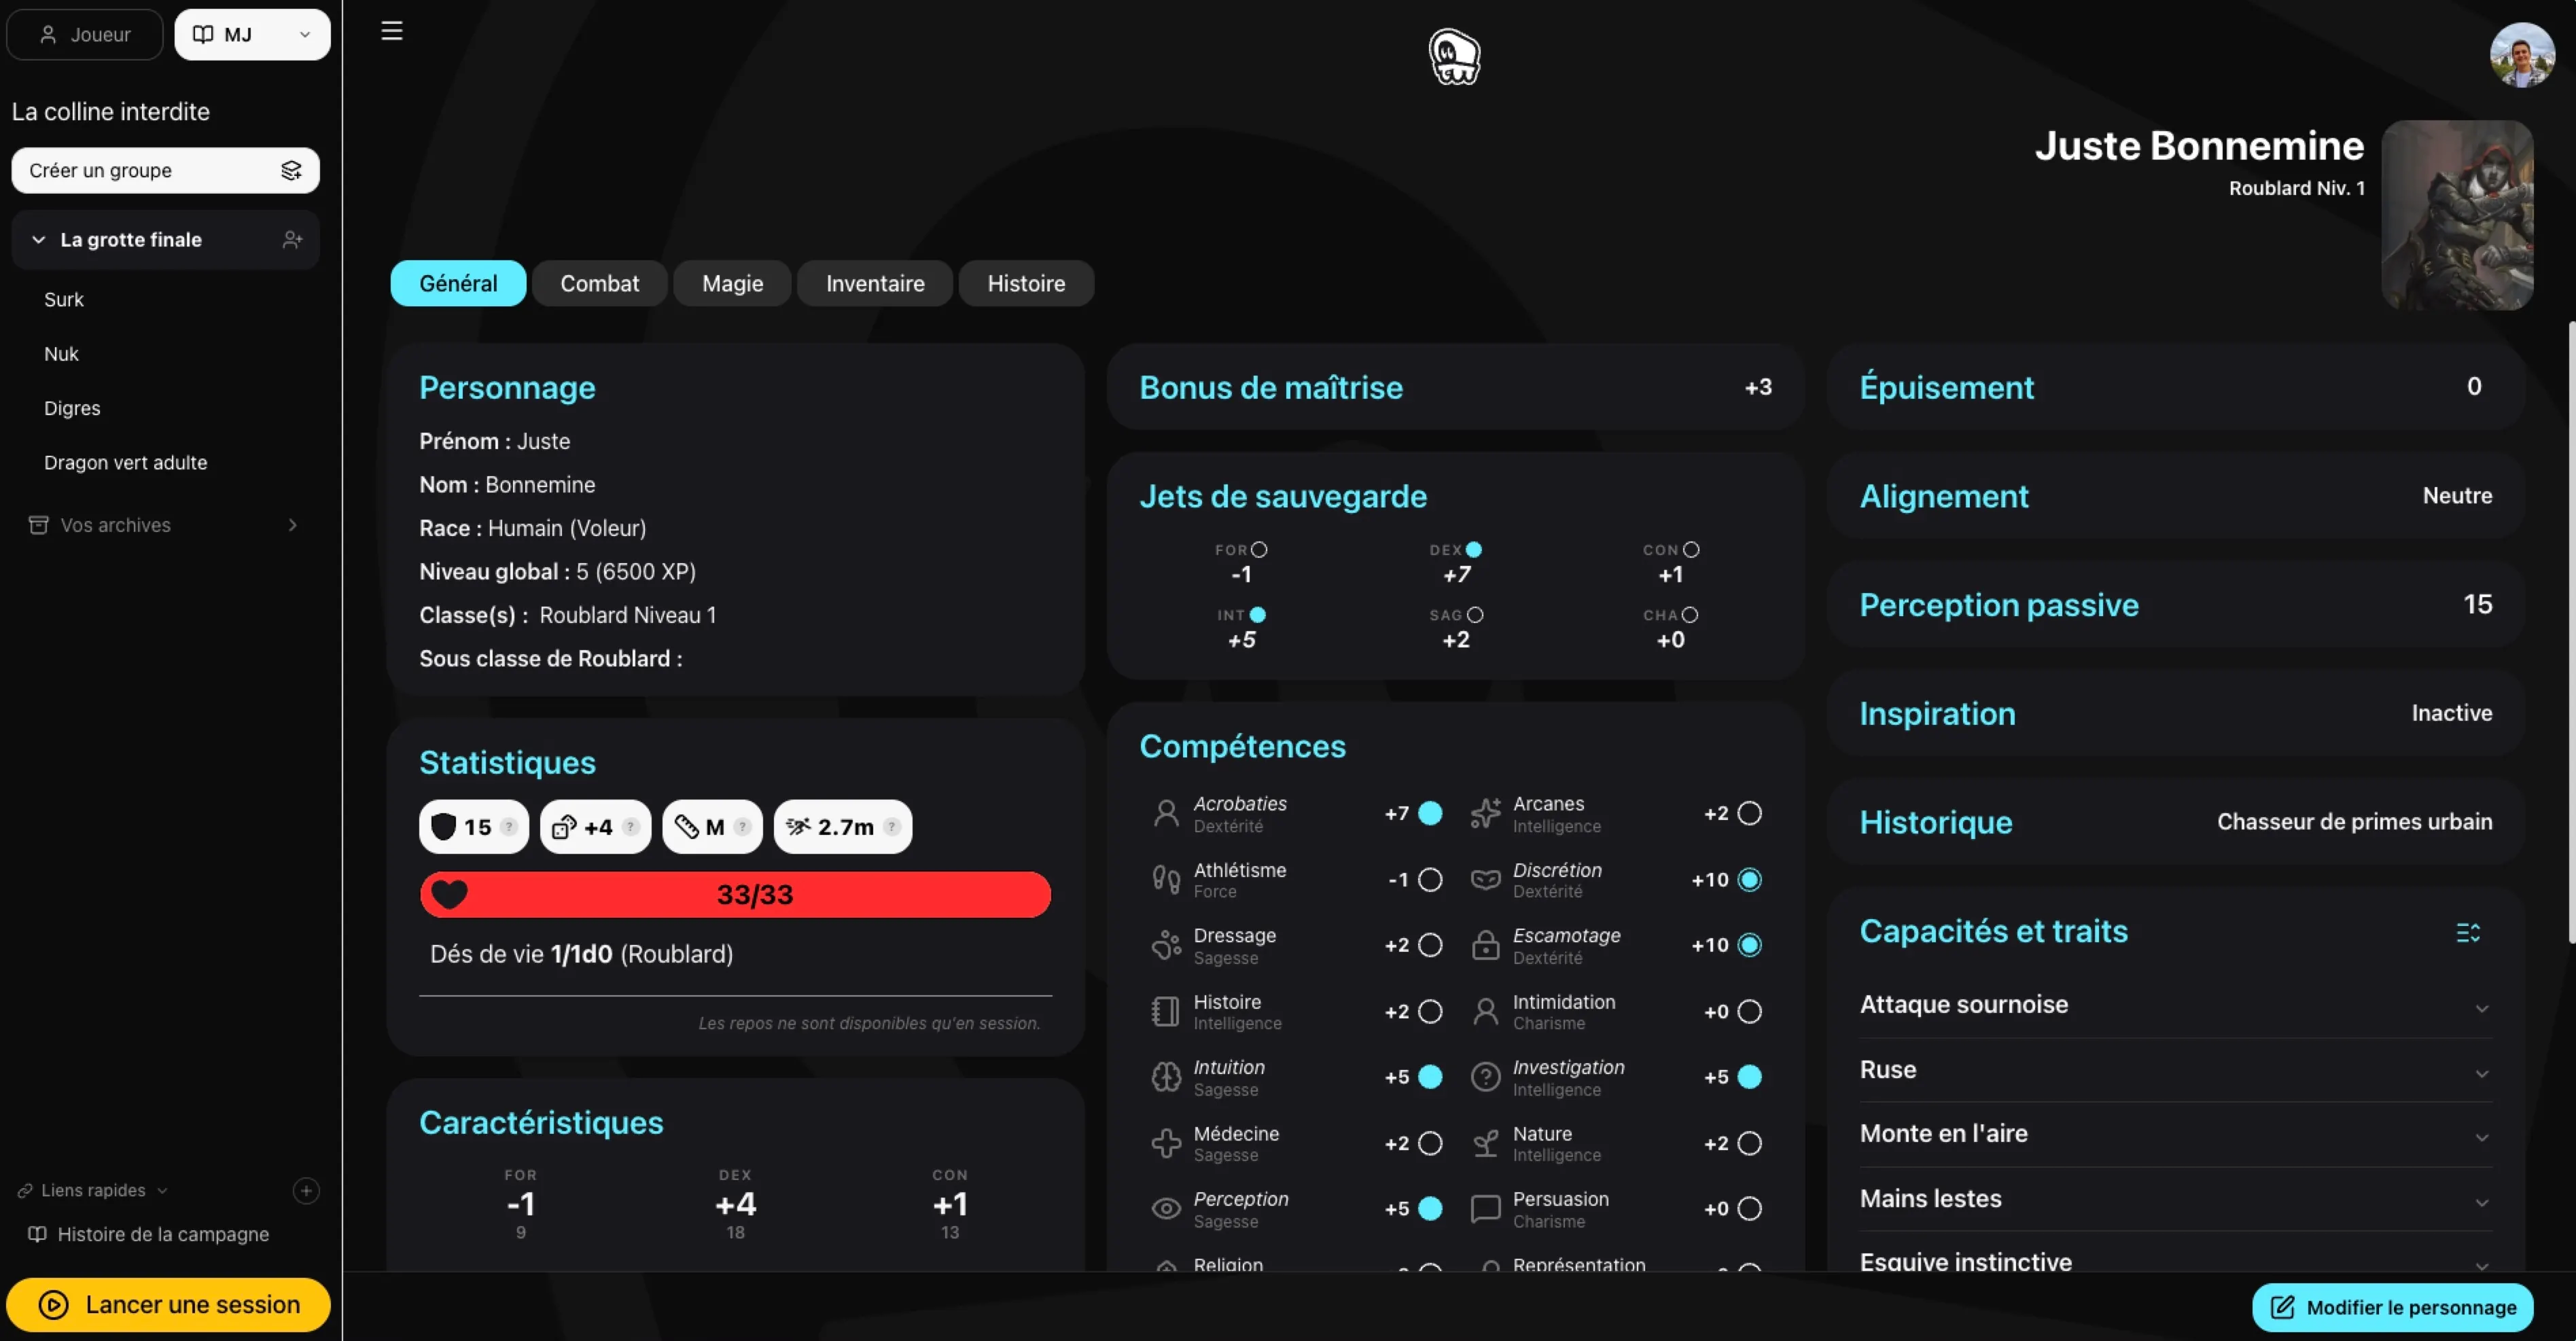Switch to the Combat tab
2576x1341 pixels.
coord(599,284)
